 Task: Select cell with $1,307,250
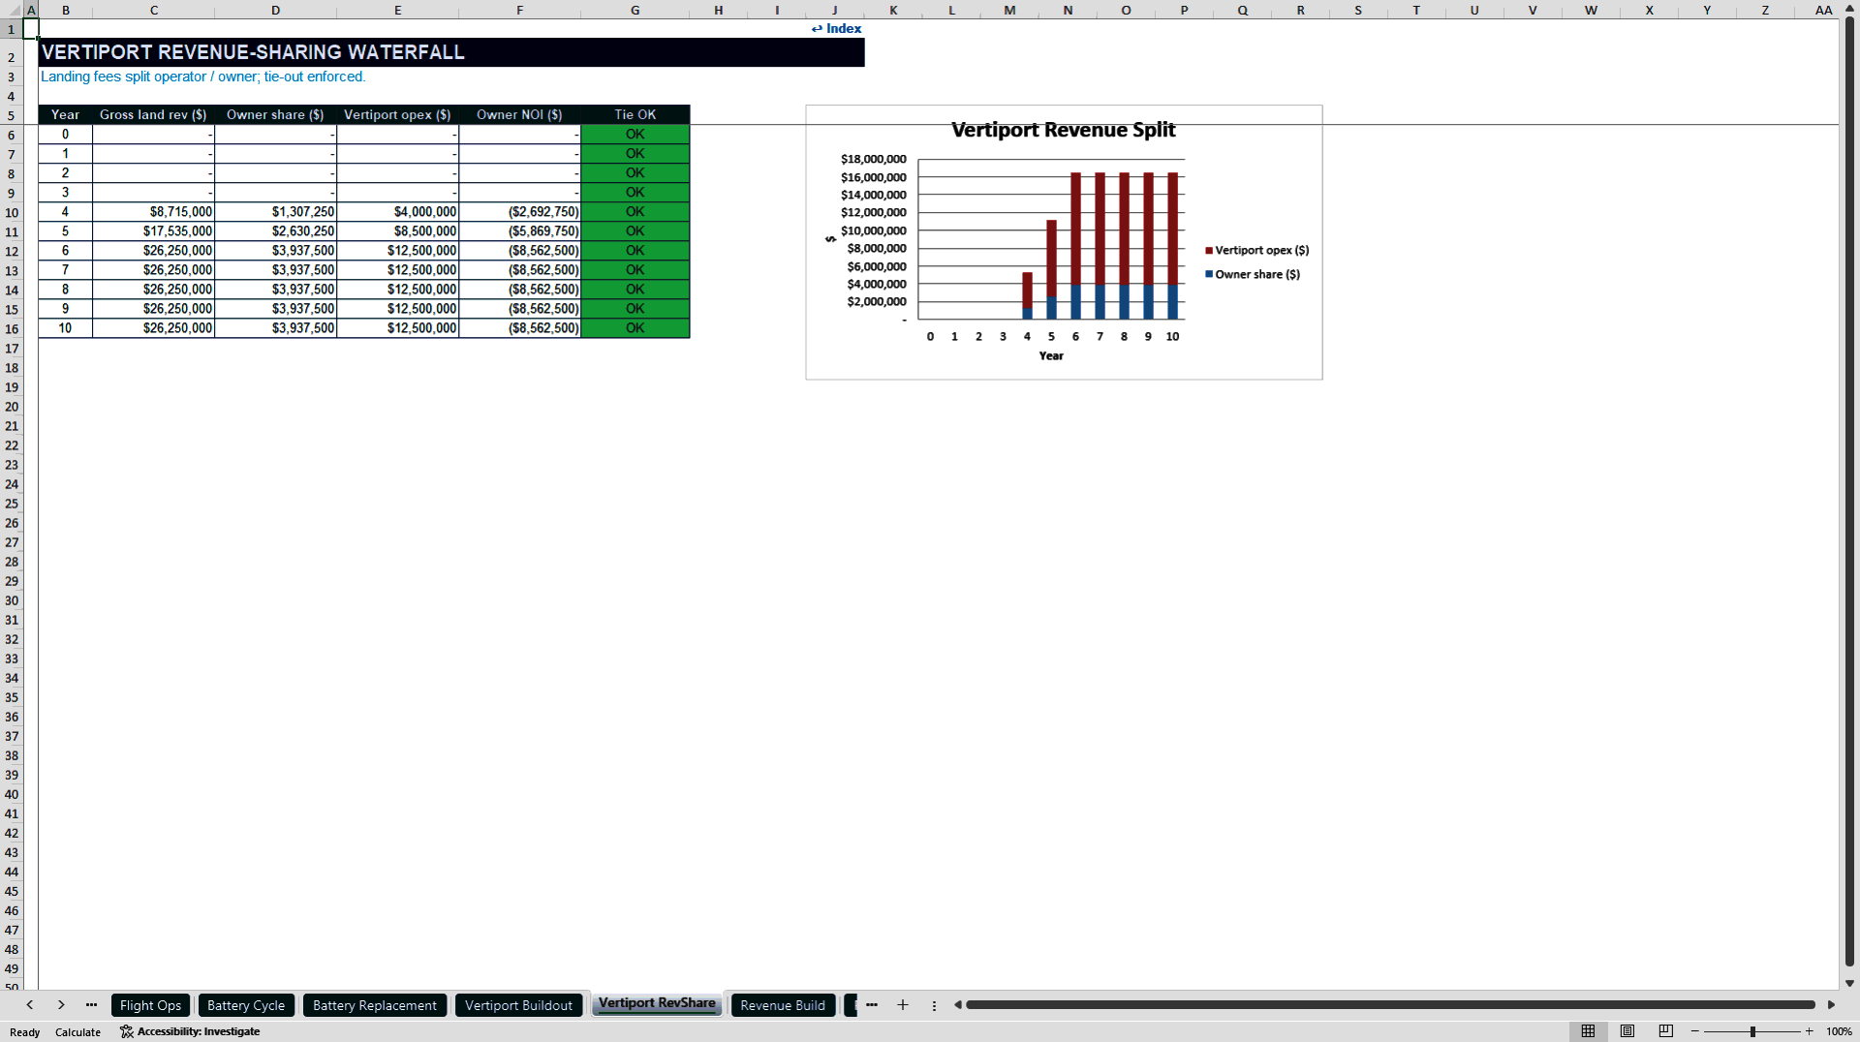(x=275, y=211)
